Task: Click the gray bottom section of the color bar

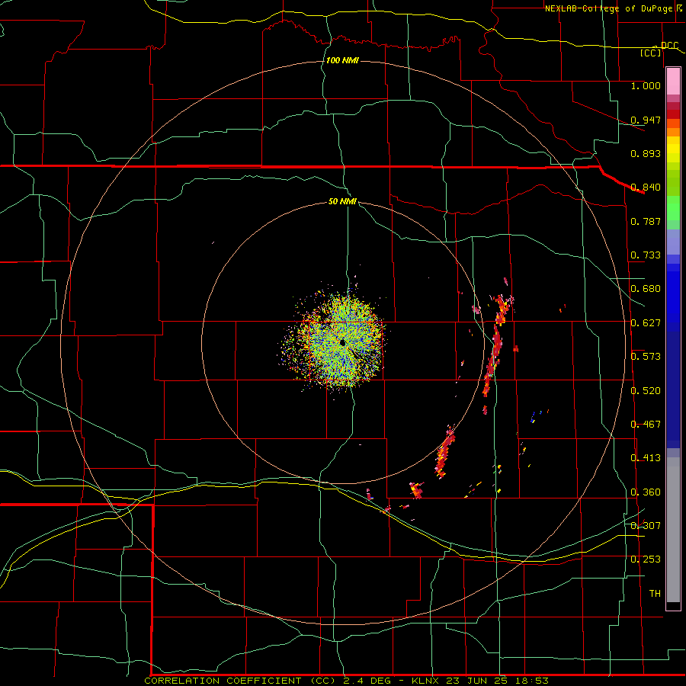Action: (673, 530)
